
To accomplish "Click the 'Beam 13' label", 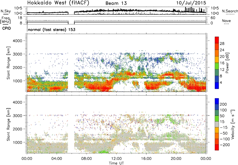I will [x=116, y=3].
